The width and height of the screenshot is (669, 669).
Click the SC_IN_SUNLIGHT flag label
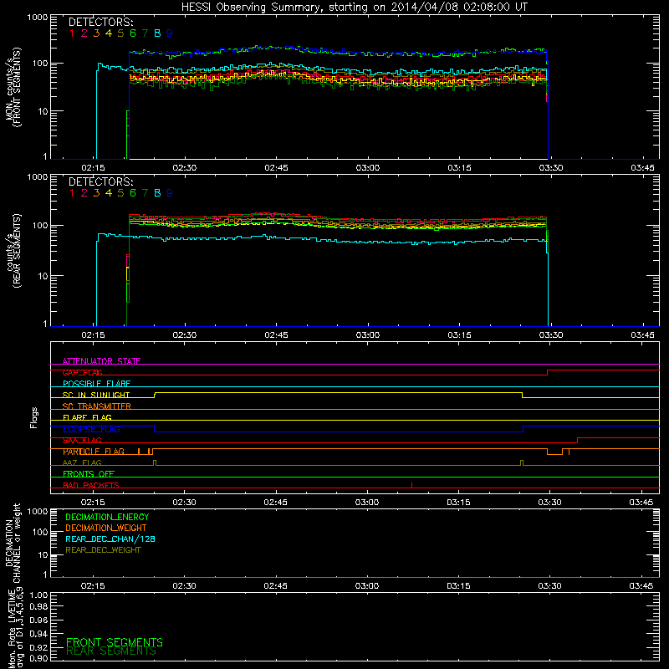tap(96, 395)
